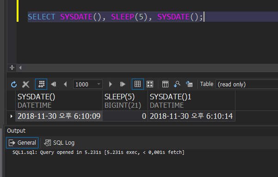The width and height of the screenshot is (278, 177).
Task: Open the General output tab
Action: pyautogui.click(x=22, y=143)
